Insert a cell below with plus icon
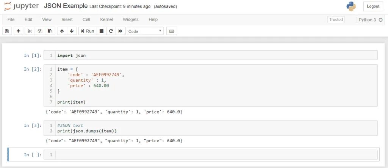The width and height of the screenshot is (388, 168). tap(18, 31)
